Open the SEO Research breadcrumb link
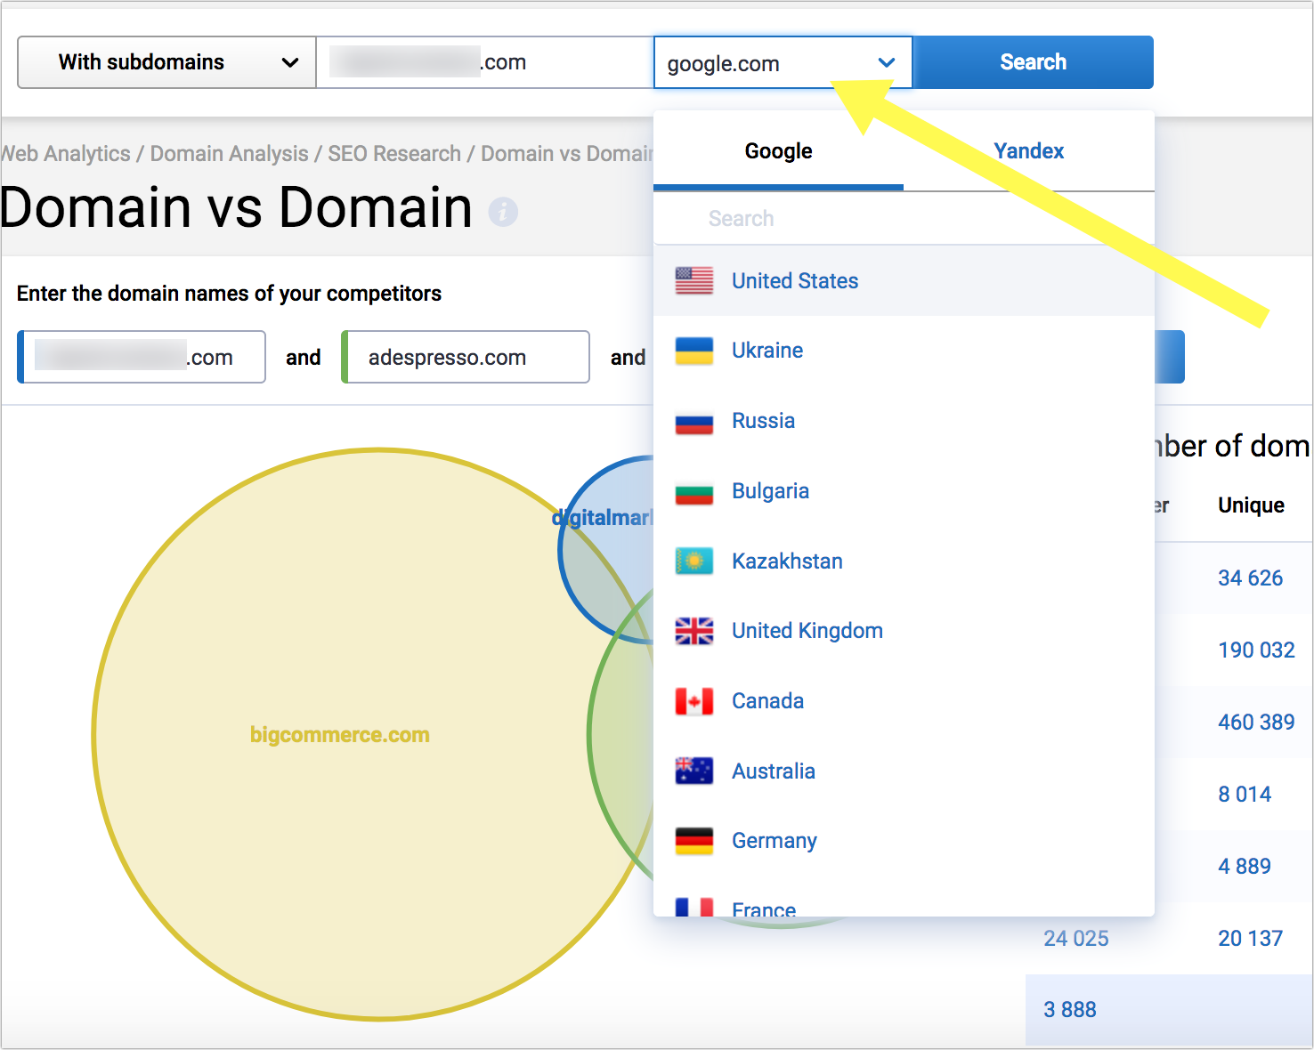The width and height of the screenshot is (1314, 1050). pyautogui.click(x=394, y=153)
